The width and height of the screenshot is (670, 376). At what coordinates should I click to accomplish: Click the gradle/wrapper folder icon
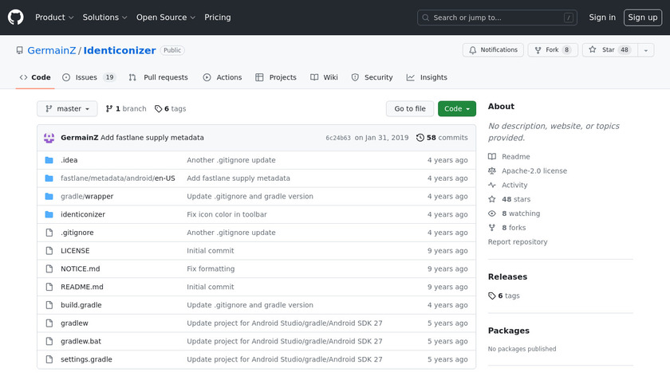point(49,196)
